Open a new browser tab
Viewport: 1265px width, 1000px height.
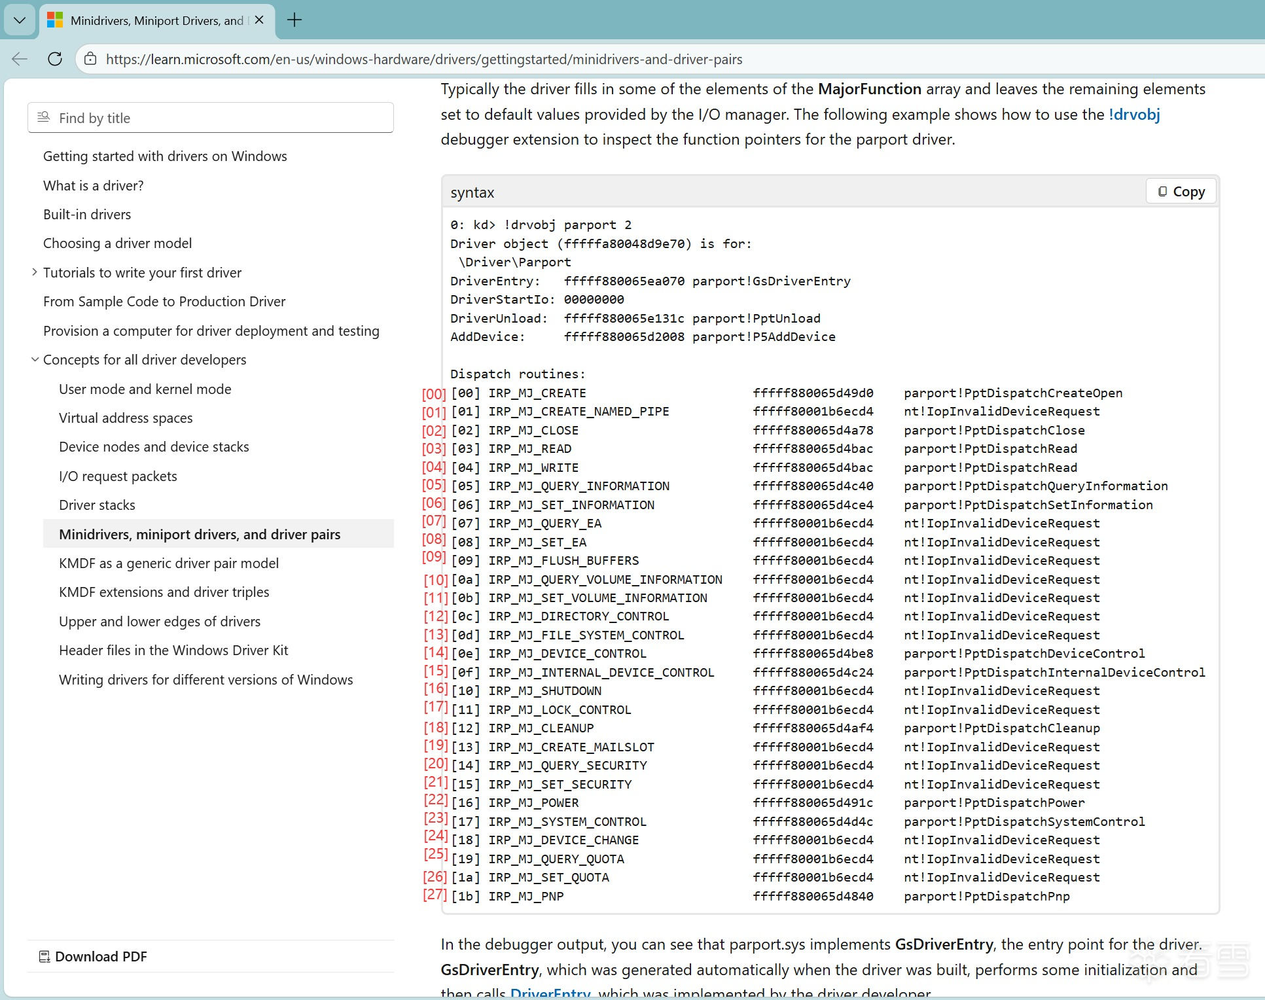coord(294,20)
